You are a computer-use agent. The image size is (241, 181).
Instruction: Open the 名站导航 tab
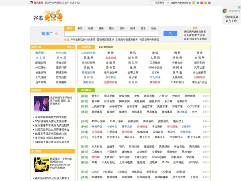(86, 47)
